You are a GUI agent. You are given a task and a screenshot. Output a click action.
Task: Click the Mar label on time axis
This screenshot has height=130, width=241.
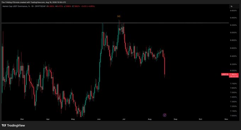pos(22,119)
